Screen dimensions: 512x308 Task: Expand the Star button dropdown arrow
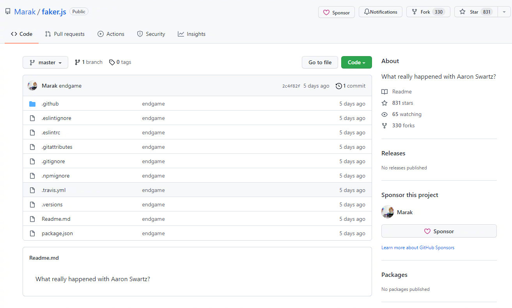pyautogui.click(x=504, y=12)
